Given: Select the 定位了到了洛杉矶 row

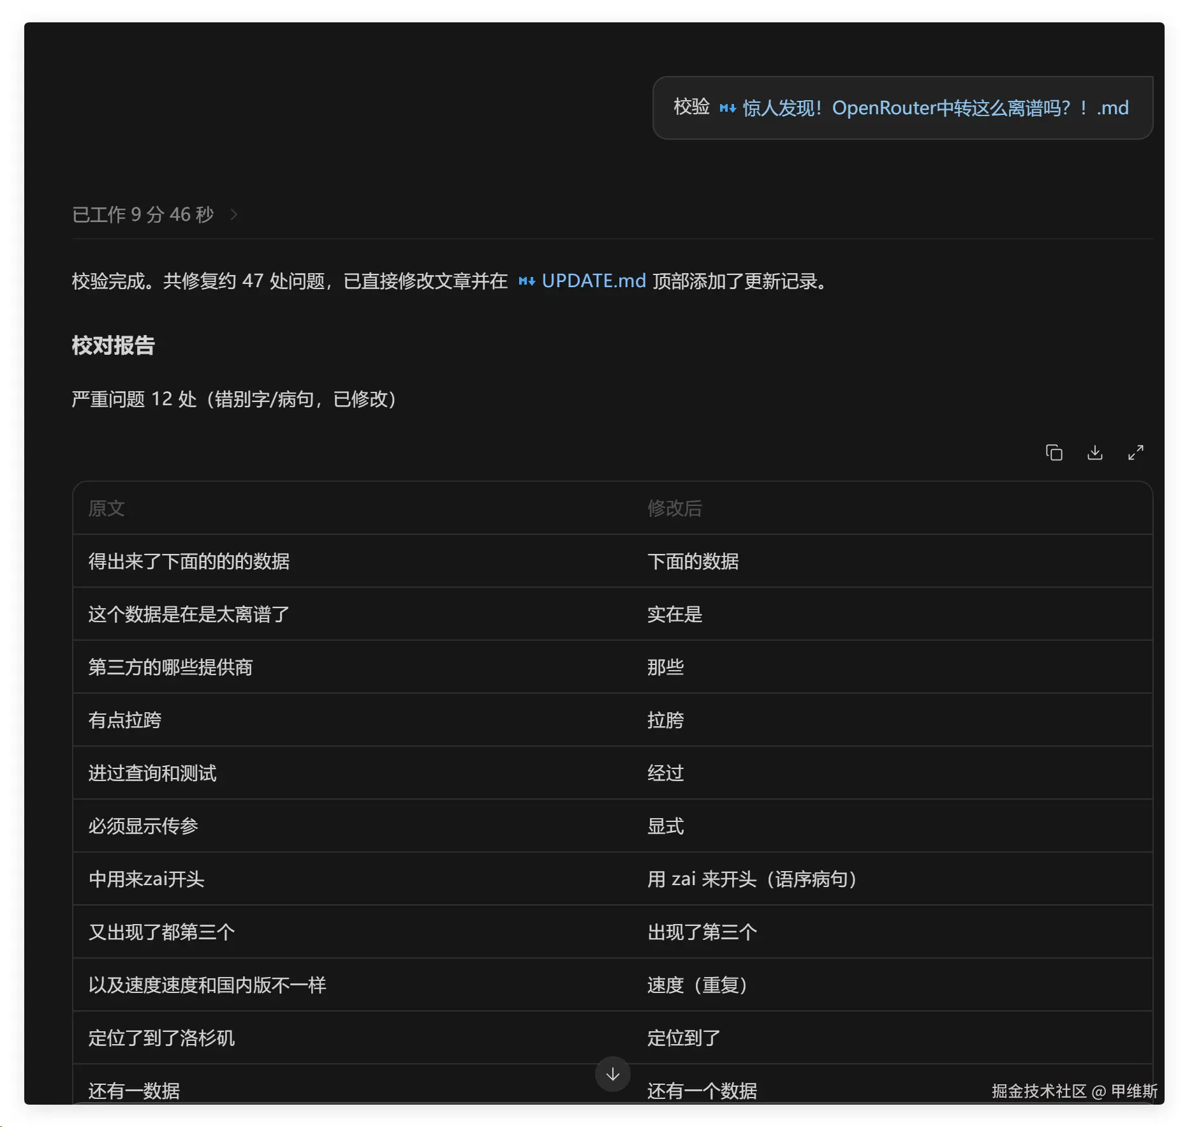Looking at the screenshot, I should (x=613, y=1038).
